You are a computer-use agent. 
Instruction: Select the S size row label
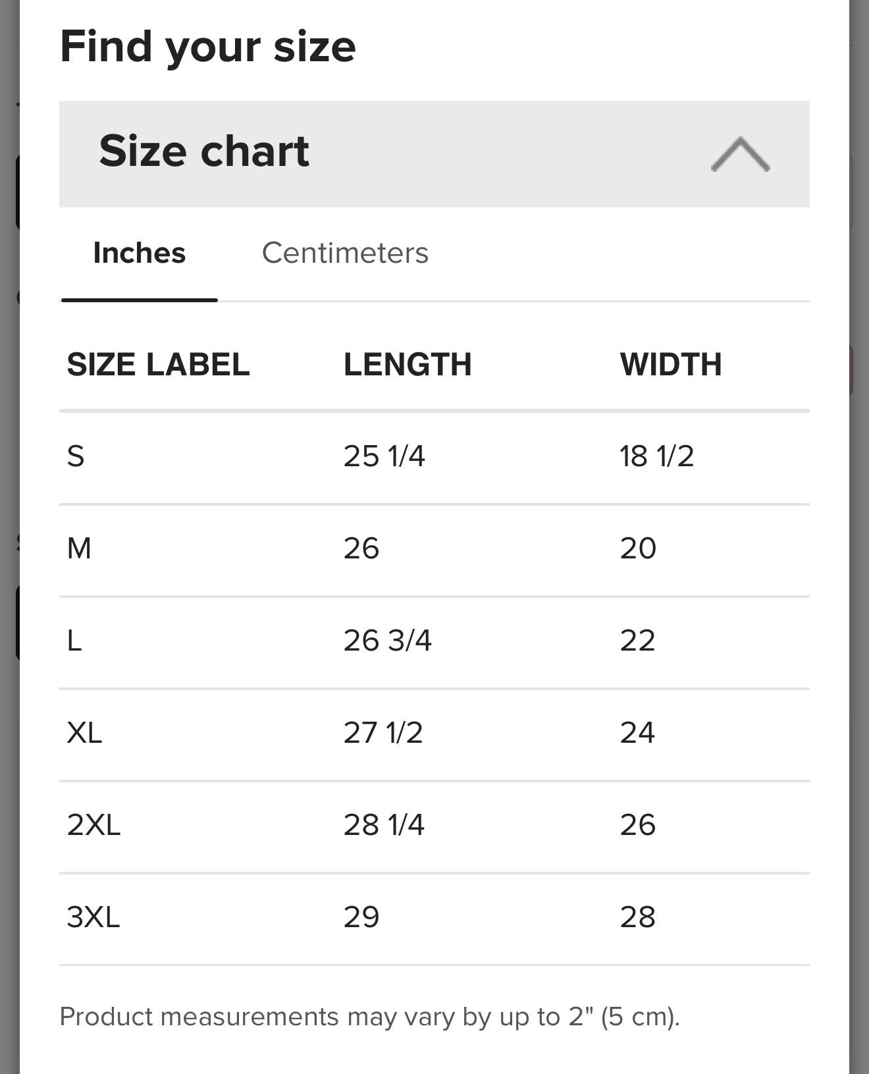point(76,456)
